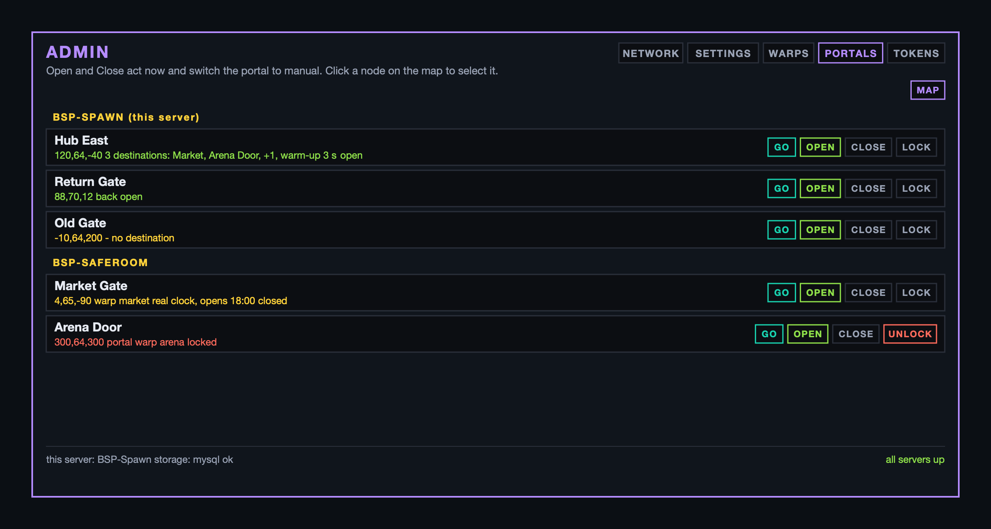Select the Portals tab

tap(851, 53)
